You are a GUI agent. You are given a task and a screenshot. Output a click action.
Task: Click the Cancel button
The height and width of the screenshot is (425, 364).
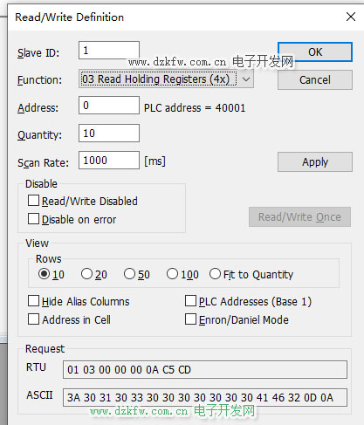coord(315,79)
